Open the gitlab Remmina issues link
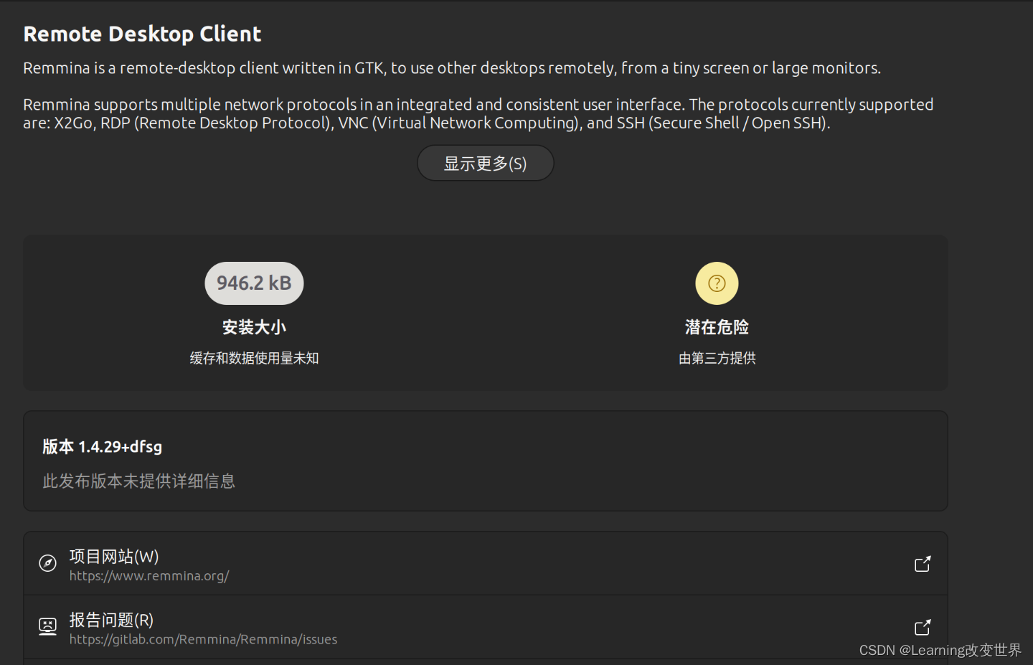The image size is (1033, 665). pos(203,639)
